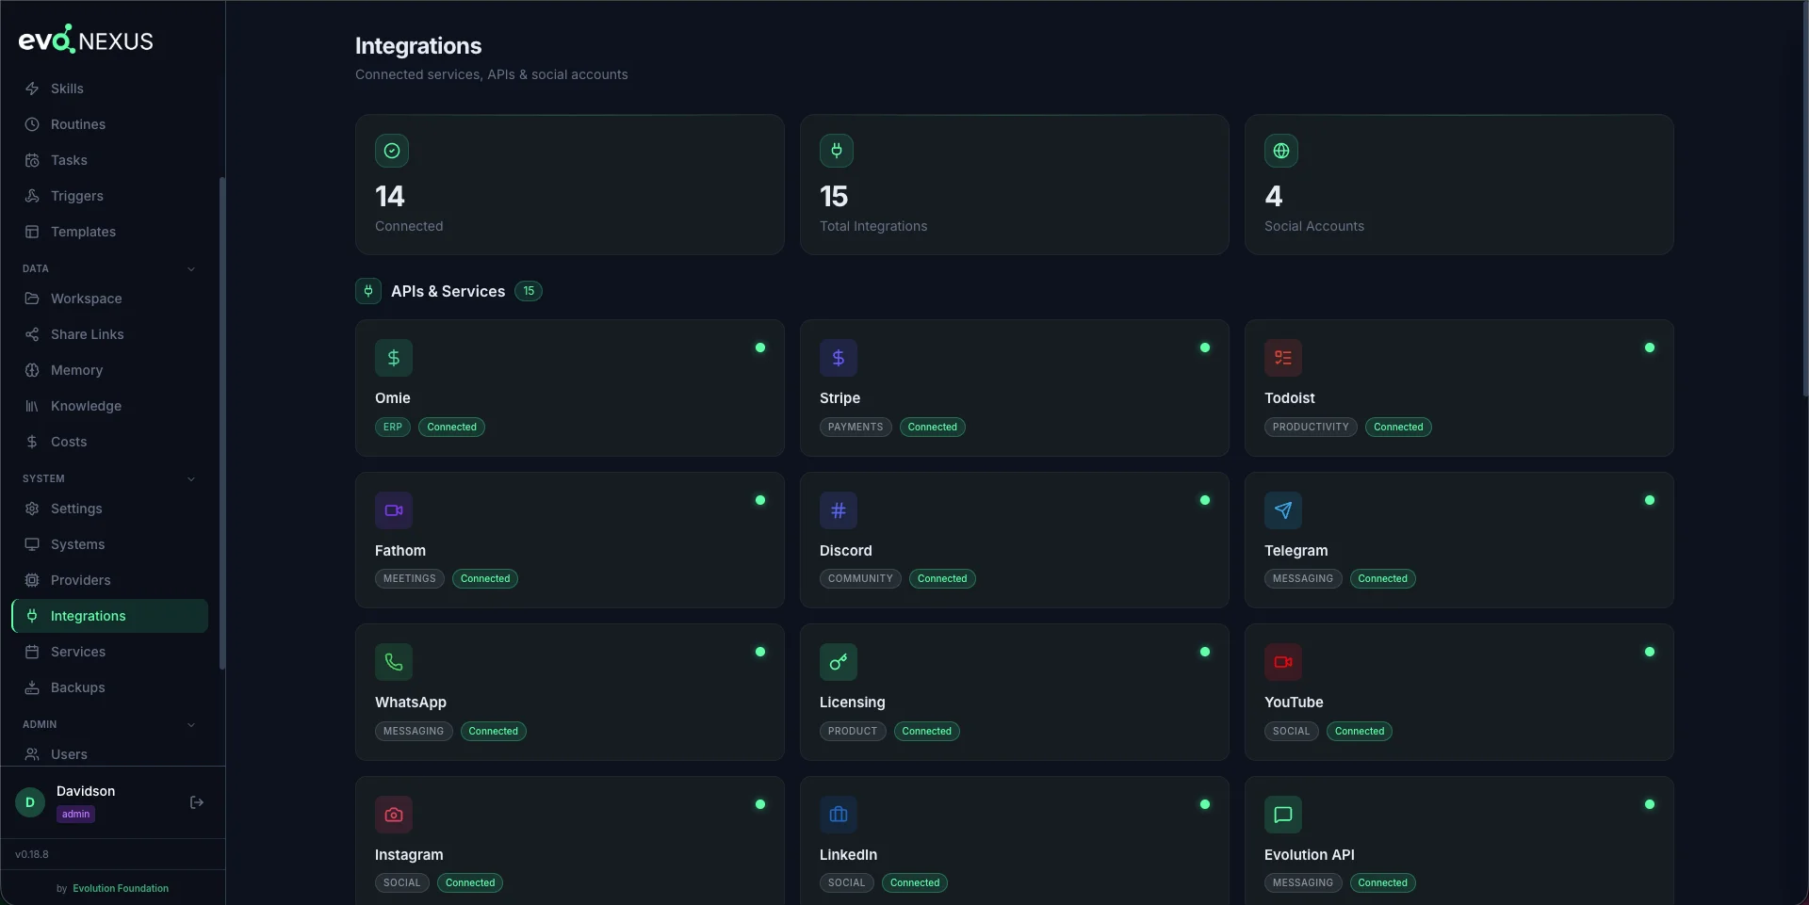Screen dimensions: 1809x905
Task: Collapse the ADMIN sidebar section
Action: 191,725
